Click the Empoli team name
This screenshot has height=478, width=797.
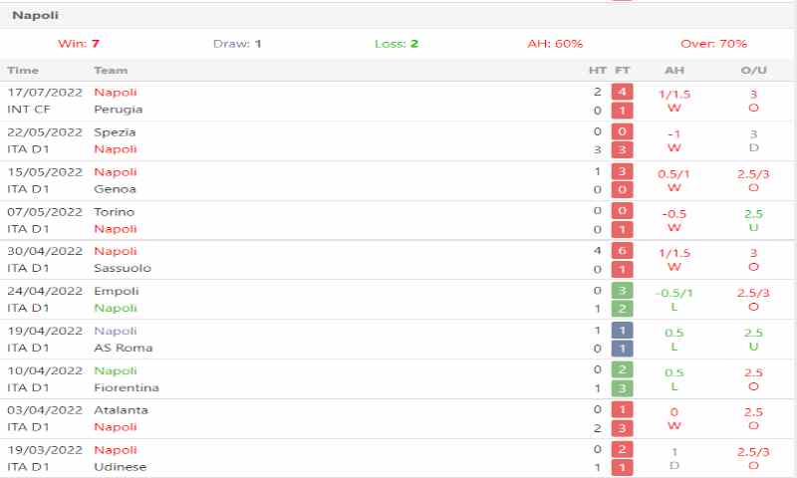pyautogui.click(x=116, y=291)
